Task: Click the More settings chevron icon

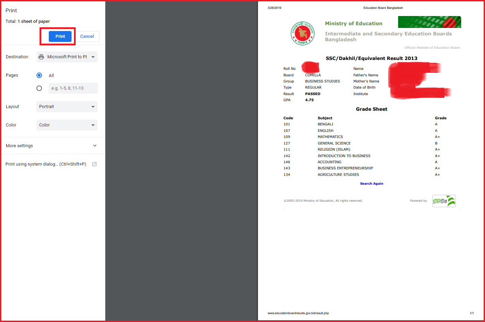Action: pyautogui.click(x=94, y=145)
